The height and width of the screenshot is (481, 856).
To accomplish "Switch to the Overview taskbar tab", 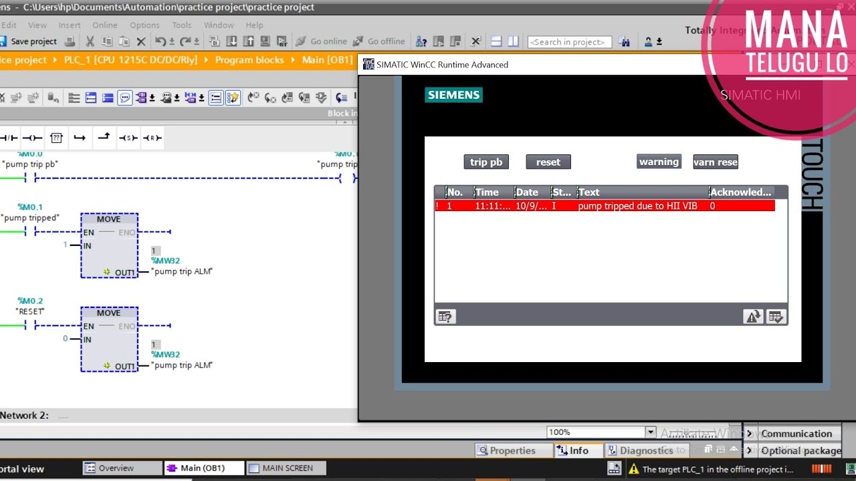I will tap(122, 468).
